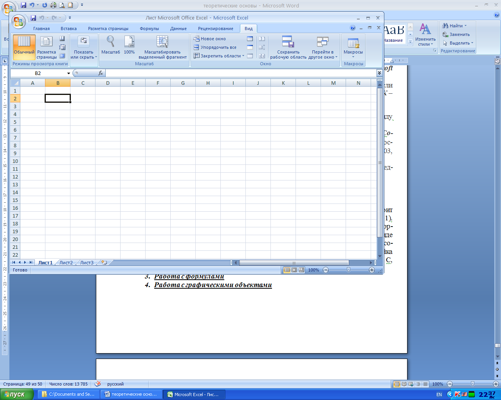This screenshot has width=501, height=400.
Task: Switch to sheet Лист2
Action: (x=66, y=263)
